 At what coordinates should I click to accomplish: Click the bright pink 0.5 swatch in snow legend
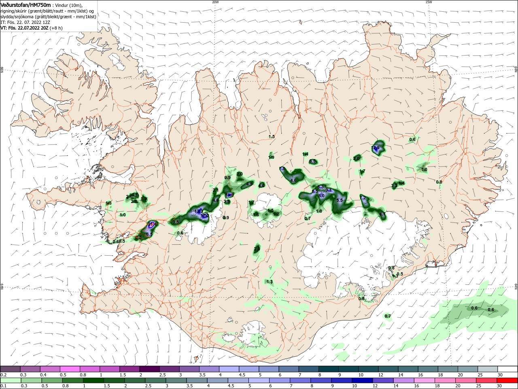70,369
